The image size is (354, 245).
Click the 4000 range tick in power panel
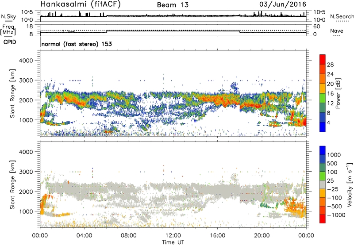(x=26, y=61)
